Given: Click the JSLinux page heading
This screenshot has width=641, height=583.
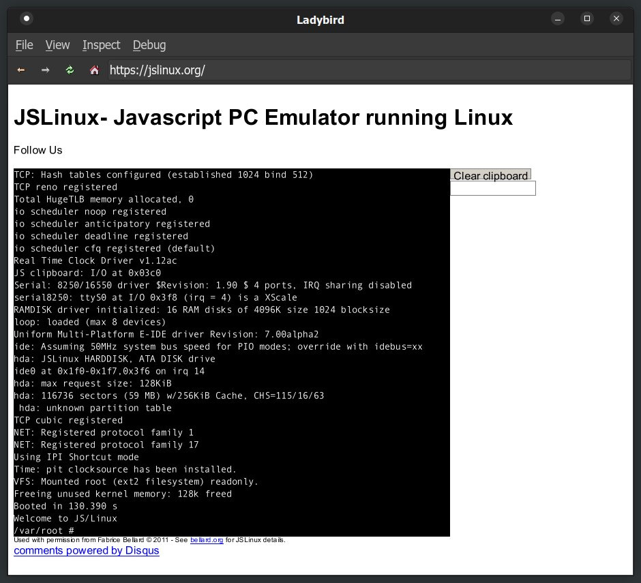Looking at the screenshot, I should pyautogui.click(x=263, y=117).
